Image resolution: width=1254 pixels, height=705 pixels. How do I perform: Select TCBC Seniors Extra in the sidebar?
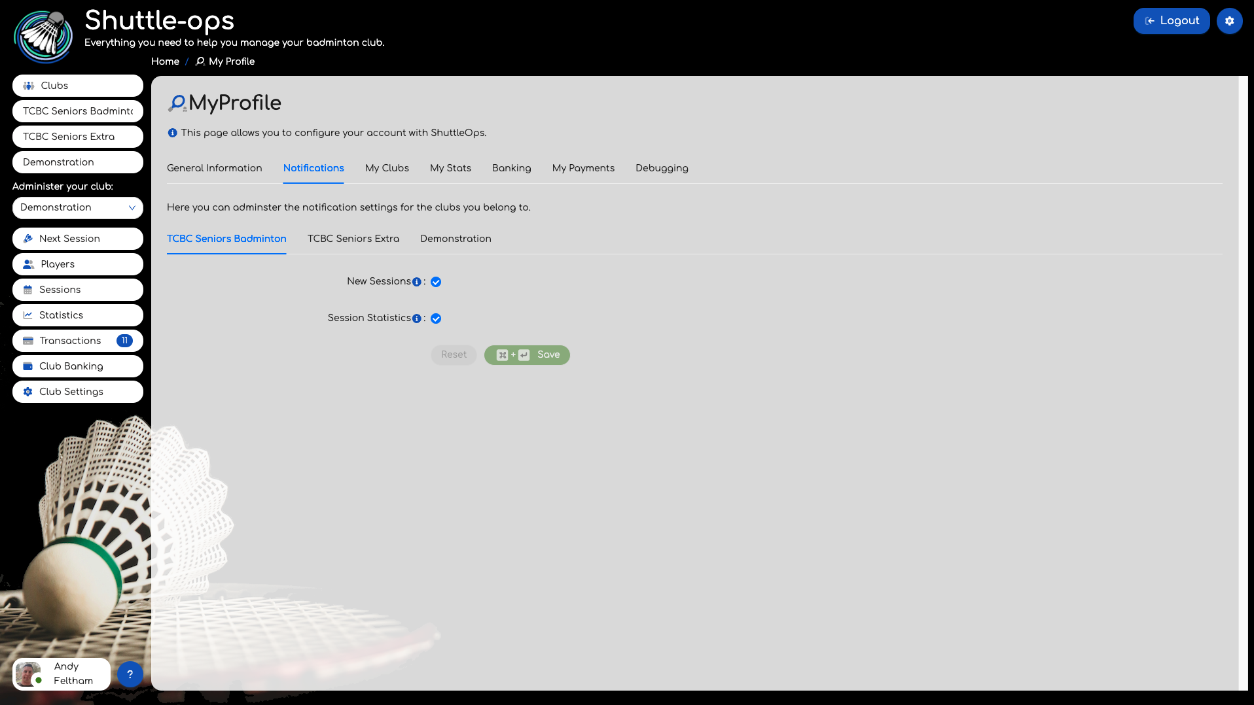coord(78,137)
